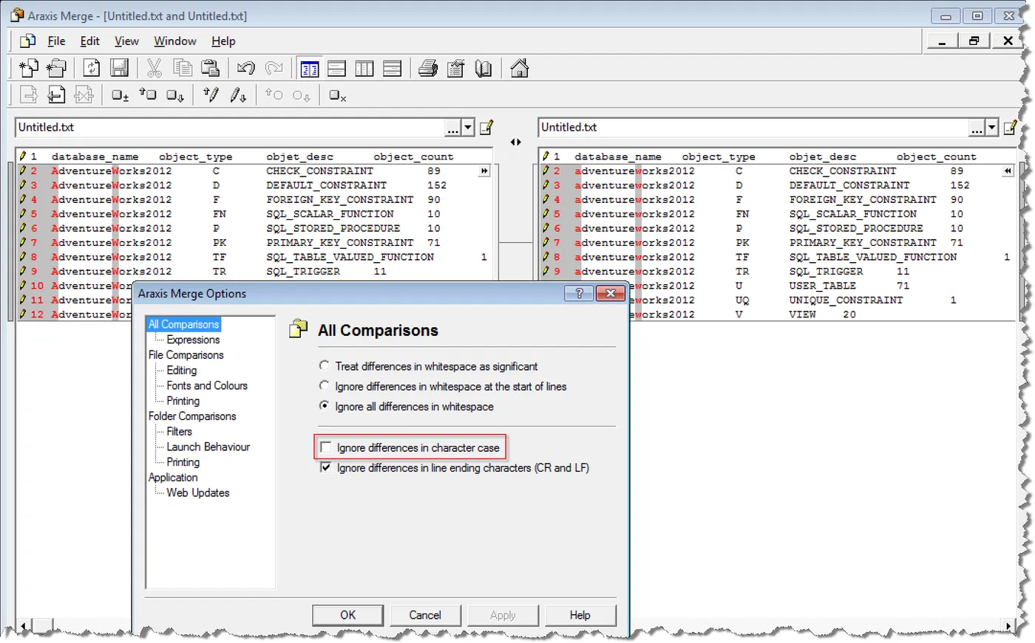
Task: Select two-way horizontal layout icon
Action: coord(337,69)
